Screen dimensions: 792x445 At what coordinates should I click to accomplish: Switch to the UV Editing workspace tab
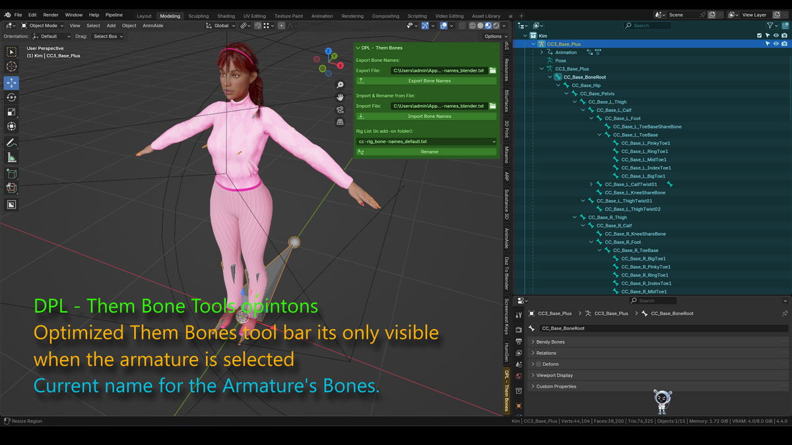click(x=254, y=16)
